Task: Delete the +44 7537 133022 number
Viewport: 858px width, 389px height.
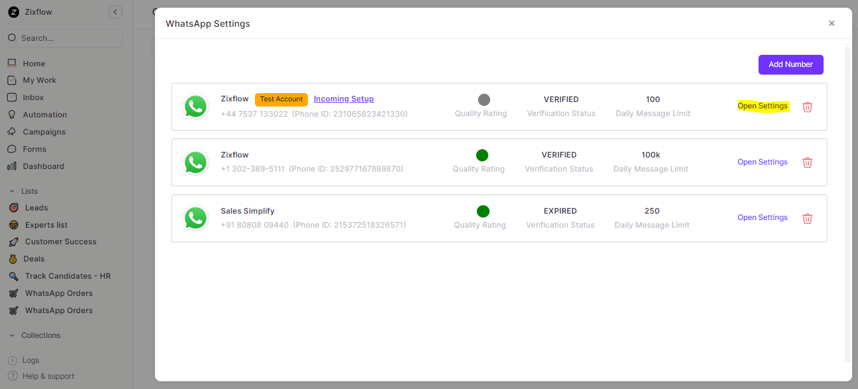Action: coord(807,107)
